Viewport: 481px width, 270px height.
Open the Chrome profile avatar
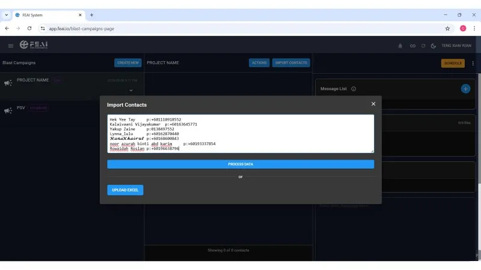(x=463, y=28)
